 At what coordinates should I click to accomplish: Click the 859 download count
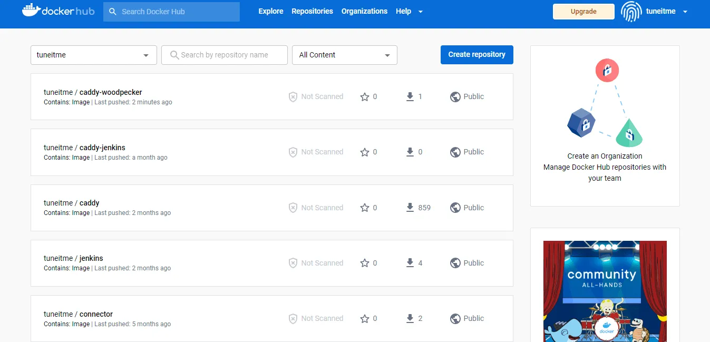pos(424,208)
